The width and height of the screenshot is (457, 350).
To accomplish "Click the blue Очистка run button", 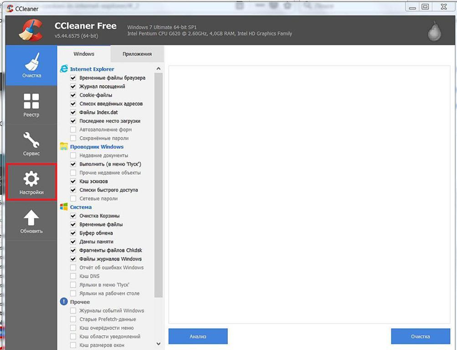I will click(420, 336).
